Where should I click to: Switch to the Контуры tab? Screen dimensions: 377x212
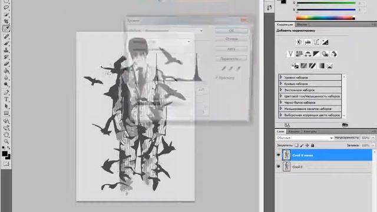[x=310, y=131]
